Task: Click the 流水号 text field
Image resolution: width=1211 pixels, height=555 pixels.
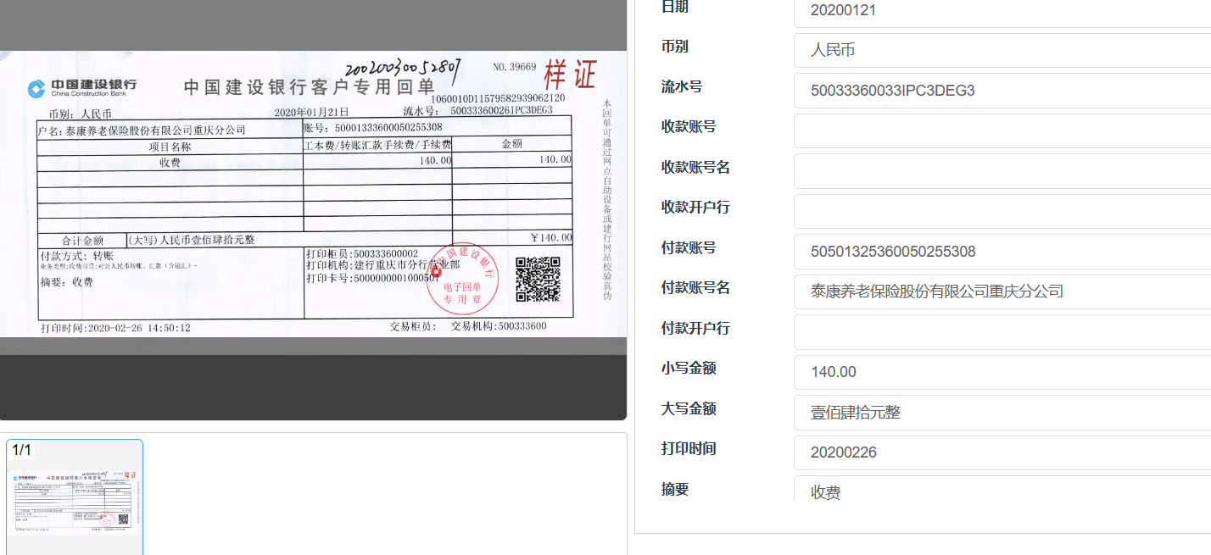Action: [1001, 91]
